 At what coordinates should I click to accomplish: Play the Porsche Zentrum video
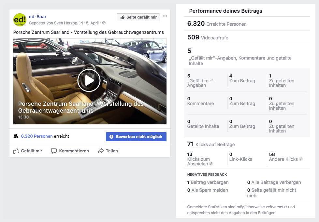pos(89,80)
